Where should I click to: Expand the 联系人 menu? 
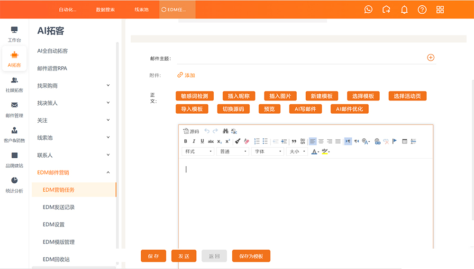coord(74,155)
